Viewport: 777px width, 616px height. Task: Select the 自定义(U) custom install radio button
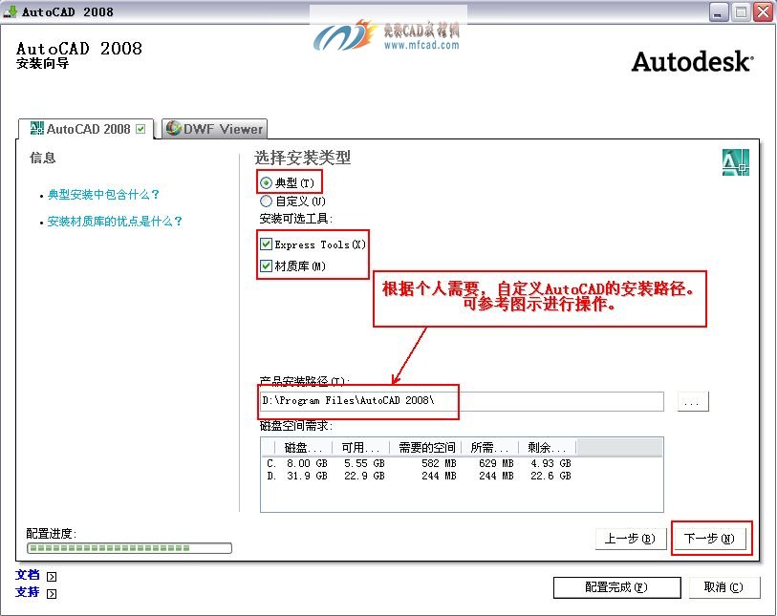click(x=266, y=202)
